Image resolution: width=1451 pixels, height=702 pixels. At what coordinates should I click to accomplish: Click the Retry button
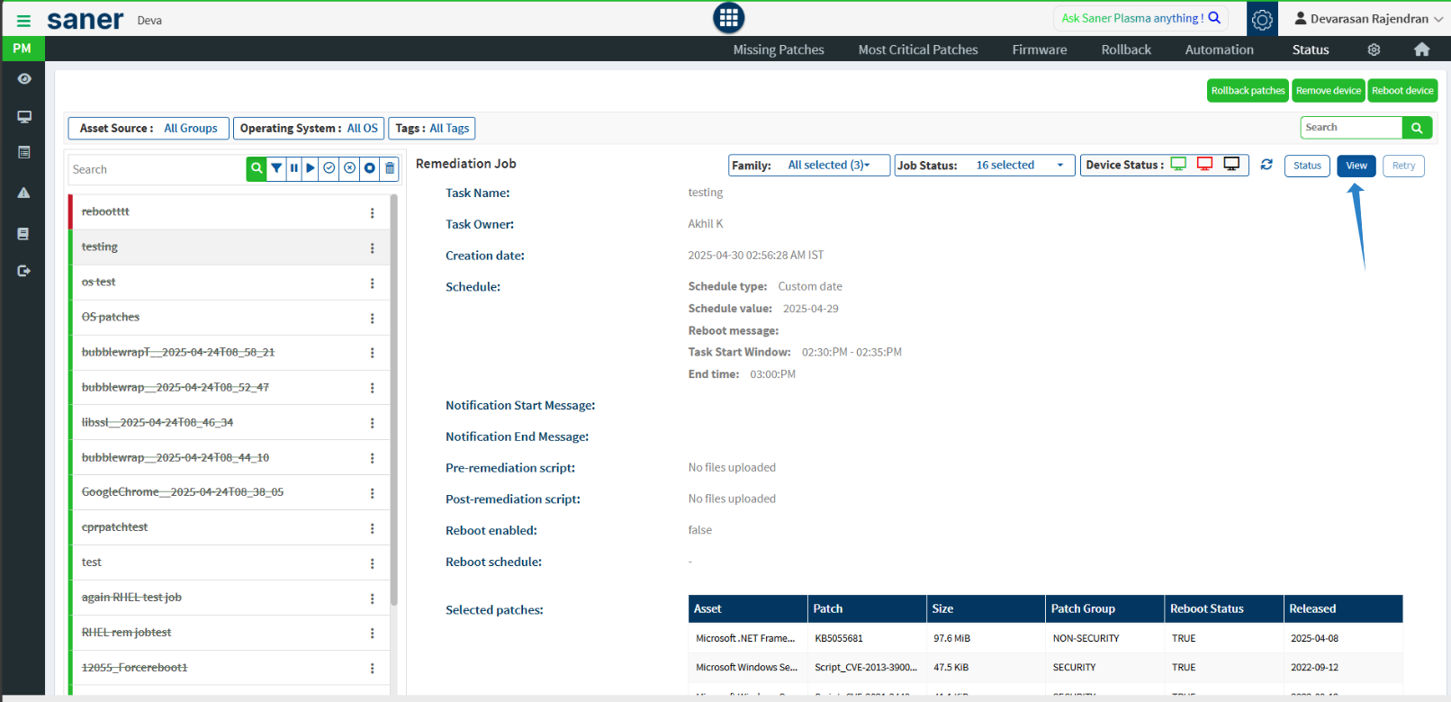coord(1403,166)
